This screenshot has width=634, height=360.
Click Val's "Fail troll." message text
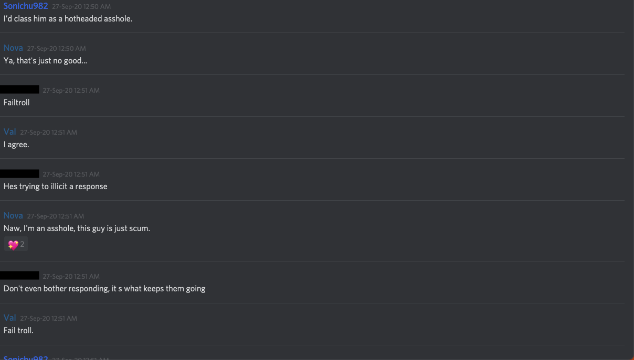(18, 331)
